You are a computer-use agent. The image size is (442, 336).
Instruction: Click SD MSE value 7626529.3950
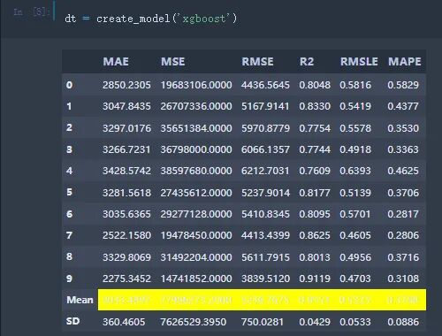(x=194, y=322)
